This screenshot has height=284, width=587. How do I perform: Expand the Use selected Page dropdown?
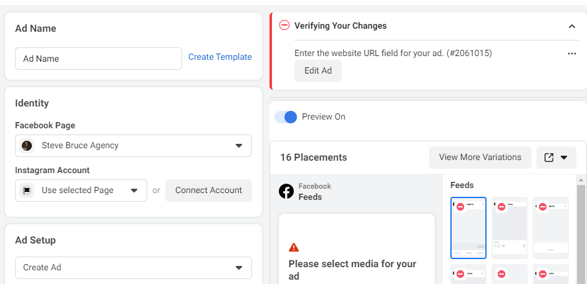tap(81, 191)
